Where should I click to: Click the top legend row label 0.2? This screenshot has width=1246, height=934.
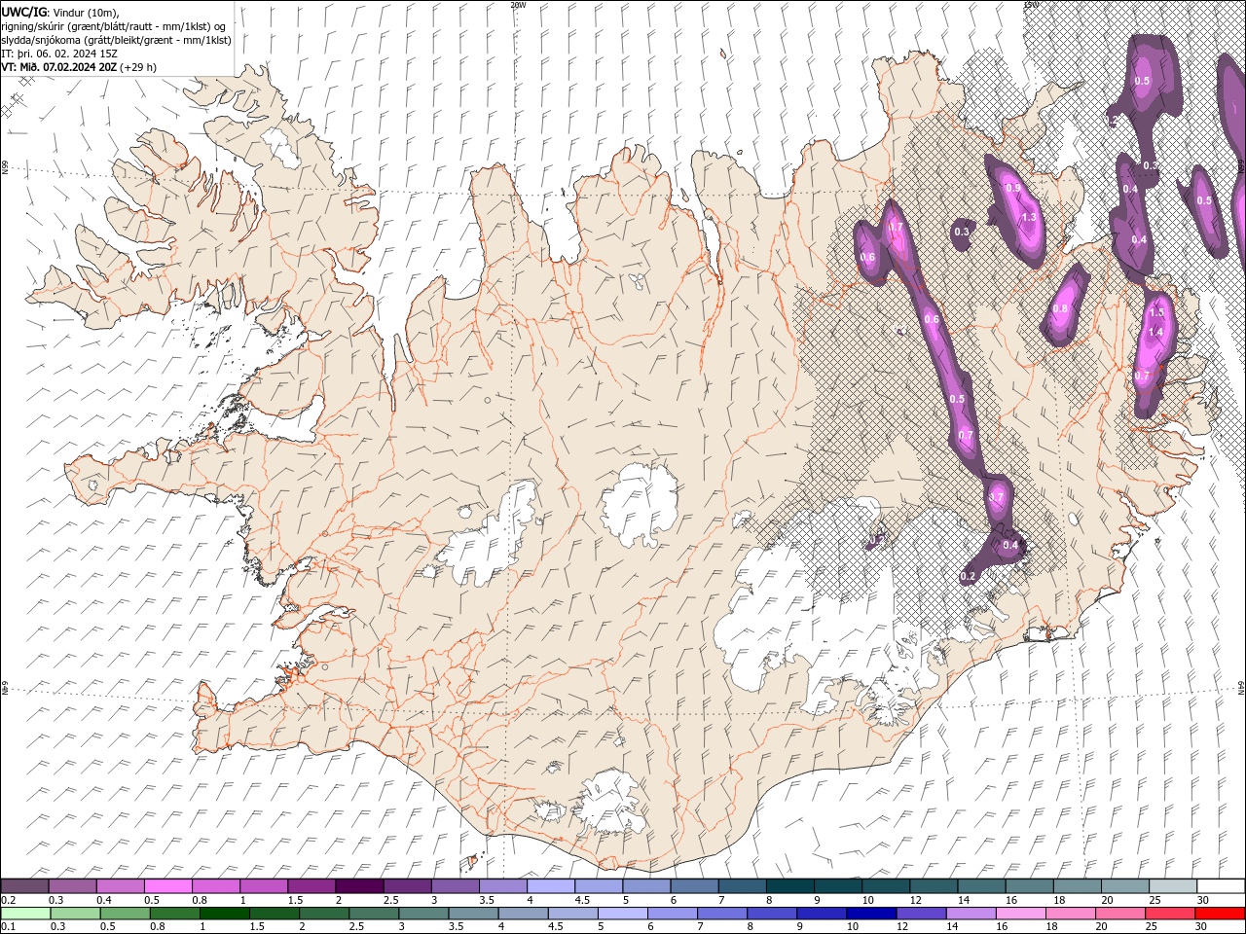pos(8,900)
